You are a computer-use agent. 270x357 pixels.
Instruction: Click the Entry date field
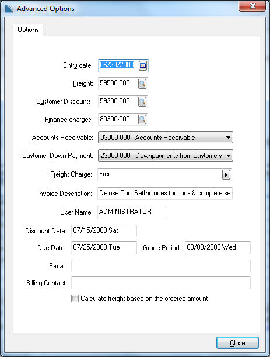click(x=118, y=65)
